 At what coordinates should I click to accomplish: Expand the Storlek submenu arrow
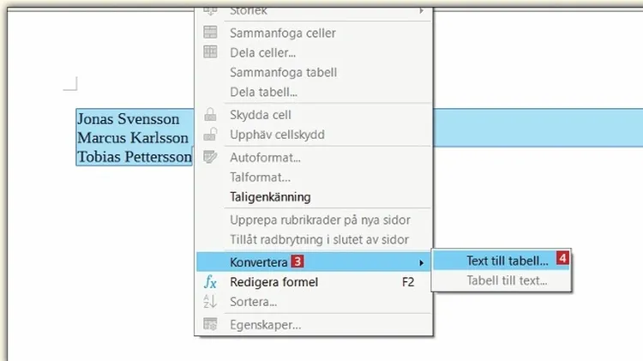click(x=420, y=11)
